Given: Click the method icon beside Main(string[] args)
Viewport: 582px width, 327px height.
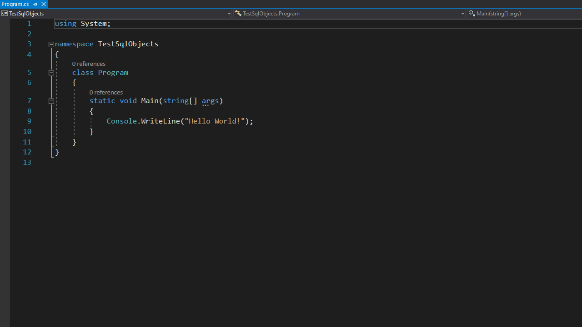Looking at the screenshot, I should click(472, 14).
